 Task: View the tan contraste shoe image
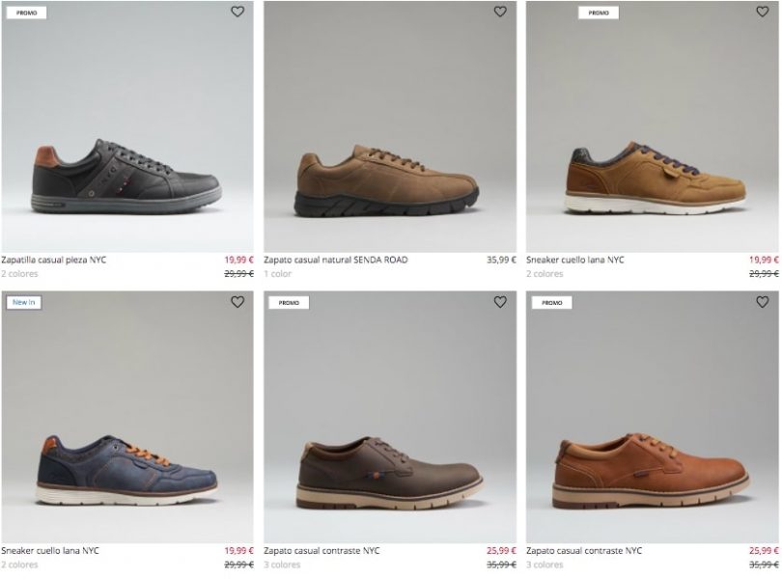tap(652, 473)
